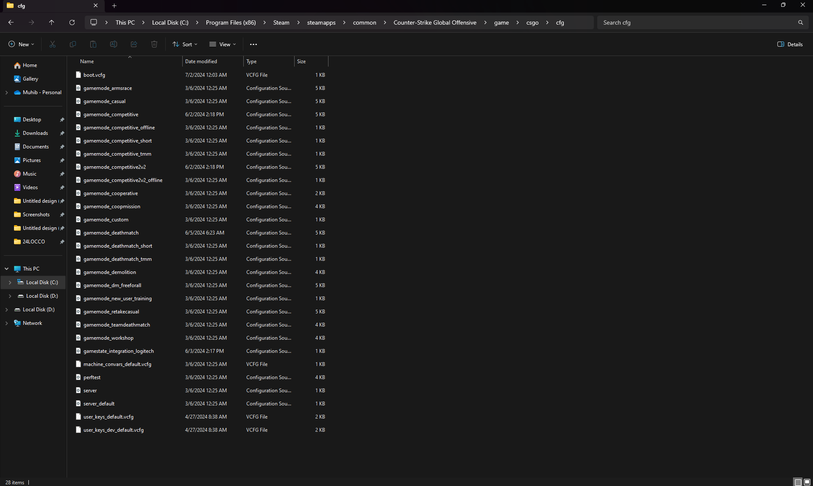
Task: Click the Share toolbar icon
Action: point(134,44)
